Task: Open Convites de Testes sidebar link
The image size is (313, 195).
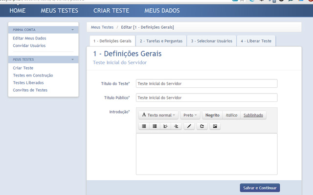Action: point(30,90)
